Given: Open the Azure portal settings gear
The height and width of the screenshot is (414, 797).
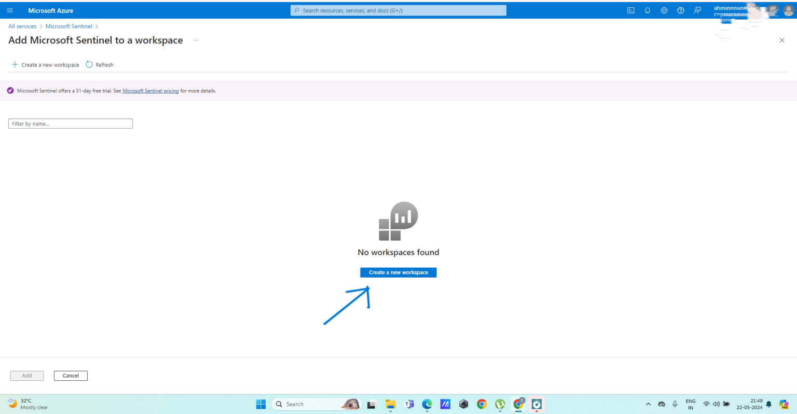Looking at the screenshot, I should tap(664, 10).
